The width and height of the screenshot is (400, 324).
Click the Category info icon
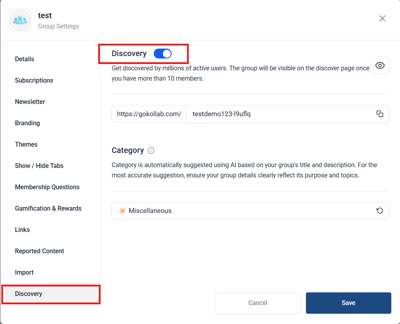coord(151,151)
